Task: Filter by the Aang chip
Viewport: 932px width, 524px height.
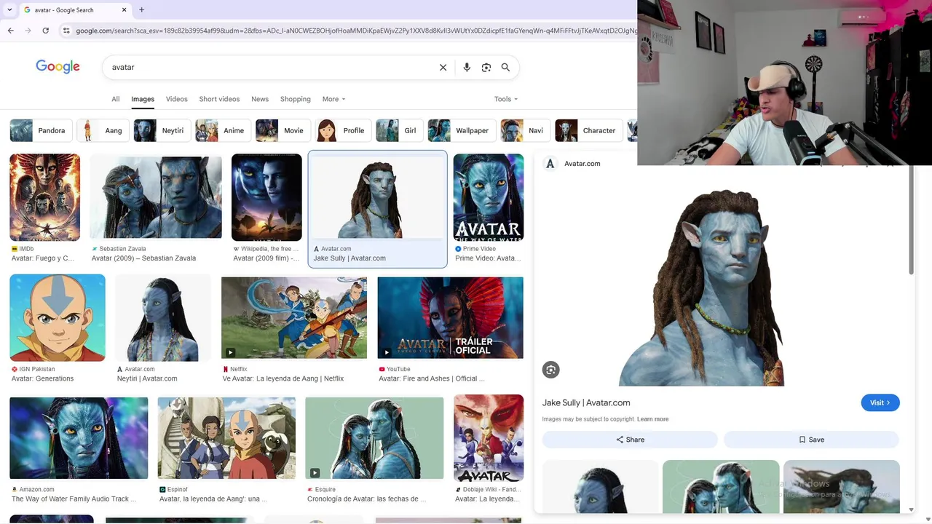Action: 103,130
